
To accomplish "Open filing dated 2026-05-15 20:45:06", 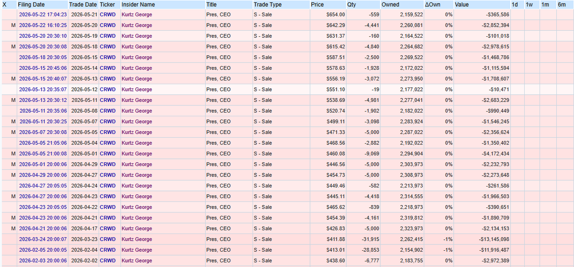I will click(43, 68).
